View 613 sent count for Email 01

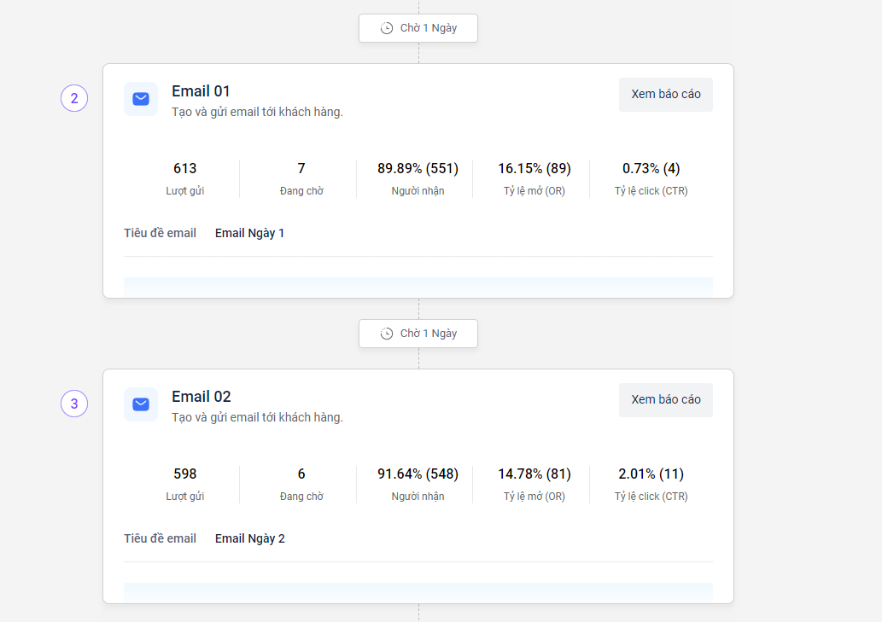[184, 169]
